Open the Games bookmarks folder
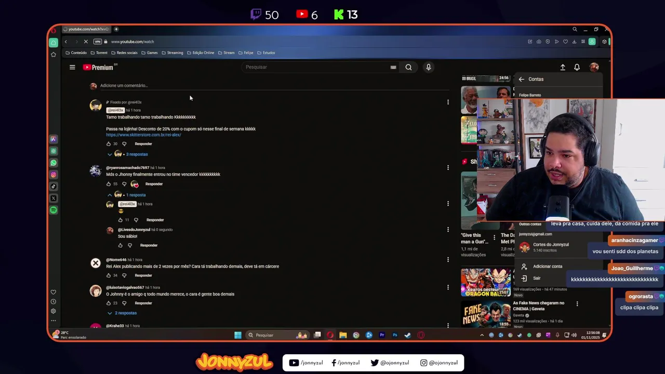665x374 pixels. (149, 52)
